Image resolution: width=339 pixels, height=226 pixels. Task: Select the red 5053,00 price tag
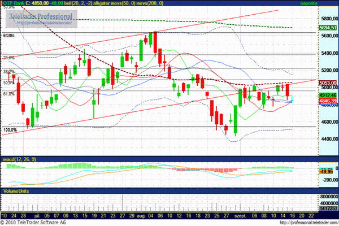coord(327,82)
